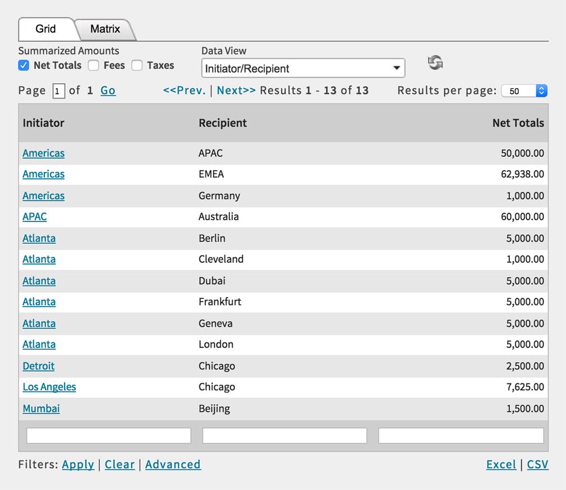Focus the Initiator filter field
The image size is (566, 490).
coord(109,436)
